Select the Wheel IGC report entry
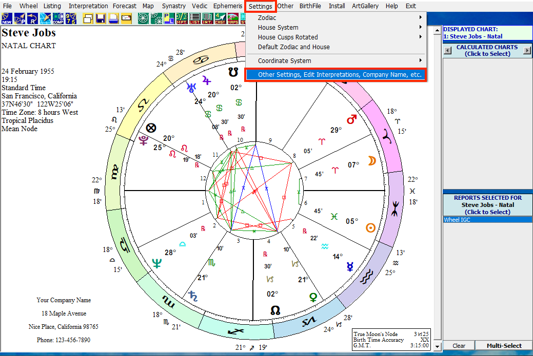The height and width of the screenshot is (356, 533). point(487,220)
